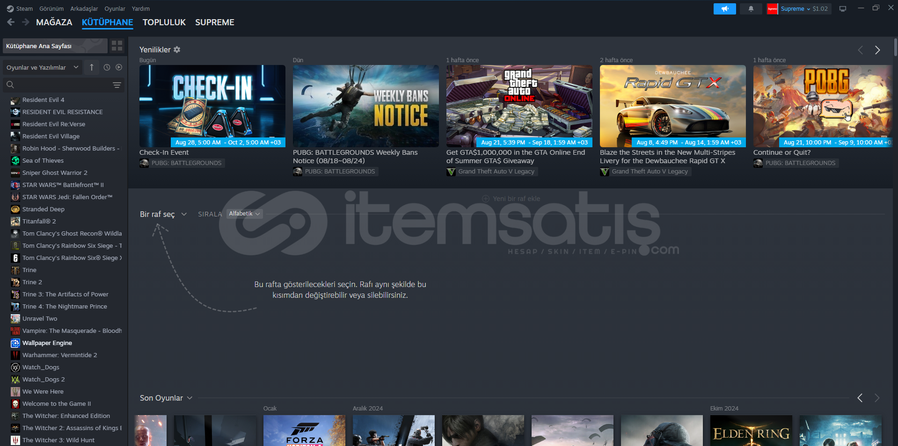Switch to the KÜTÜPHANE tab
Image resolution: width=898 pixels, height=446 pixels.
click(107, 22)
